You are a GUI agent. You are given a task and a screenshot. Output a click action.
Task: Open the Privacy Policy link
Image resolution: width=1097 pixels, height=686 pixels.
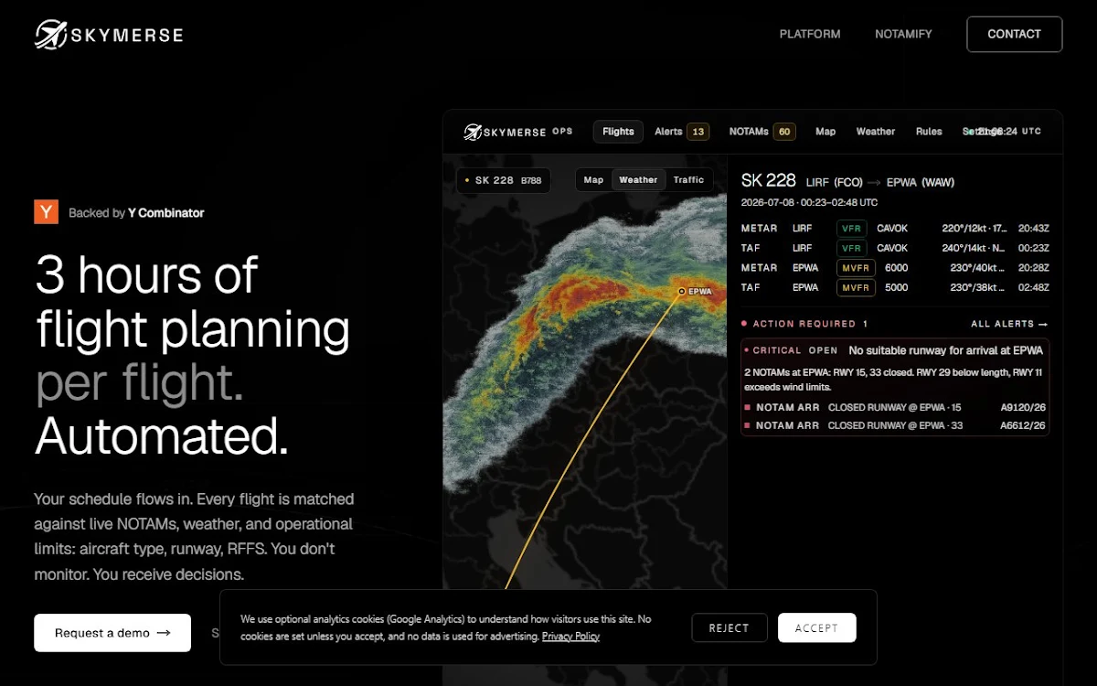570,637
